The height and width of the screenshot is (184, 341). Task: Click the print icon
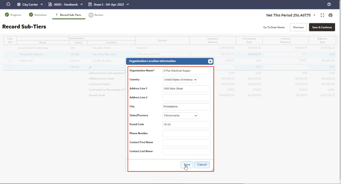click(330, 15)
